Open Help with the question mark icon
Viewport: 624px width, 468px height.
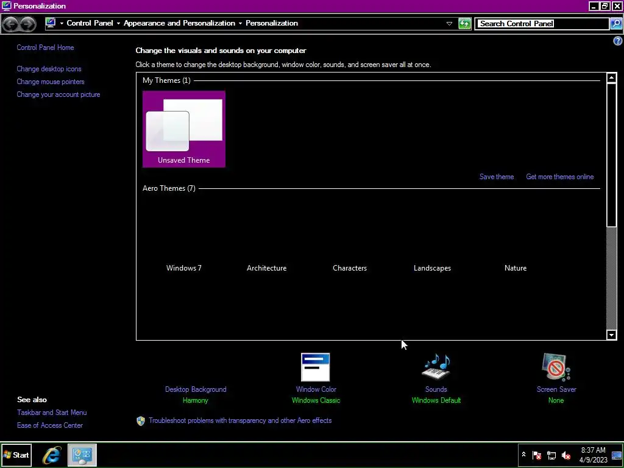click(618, 41)
